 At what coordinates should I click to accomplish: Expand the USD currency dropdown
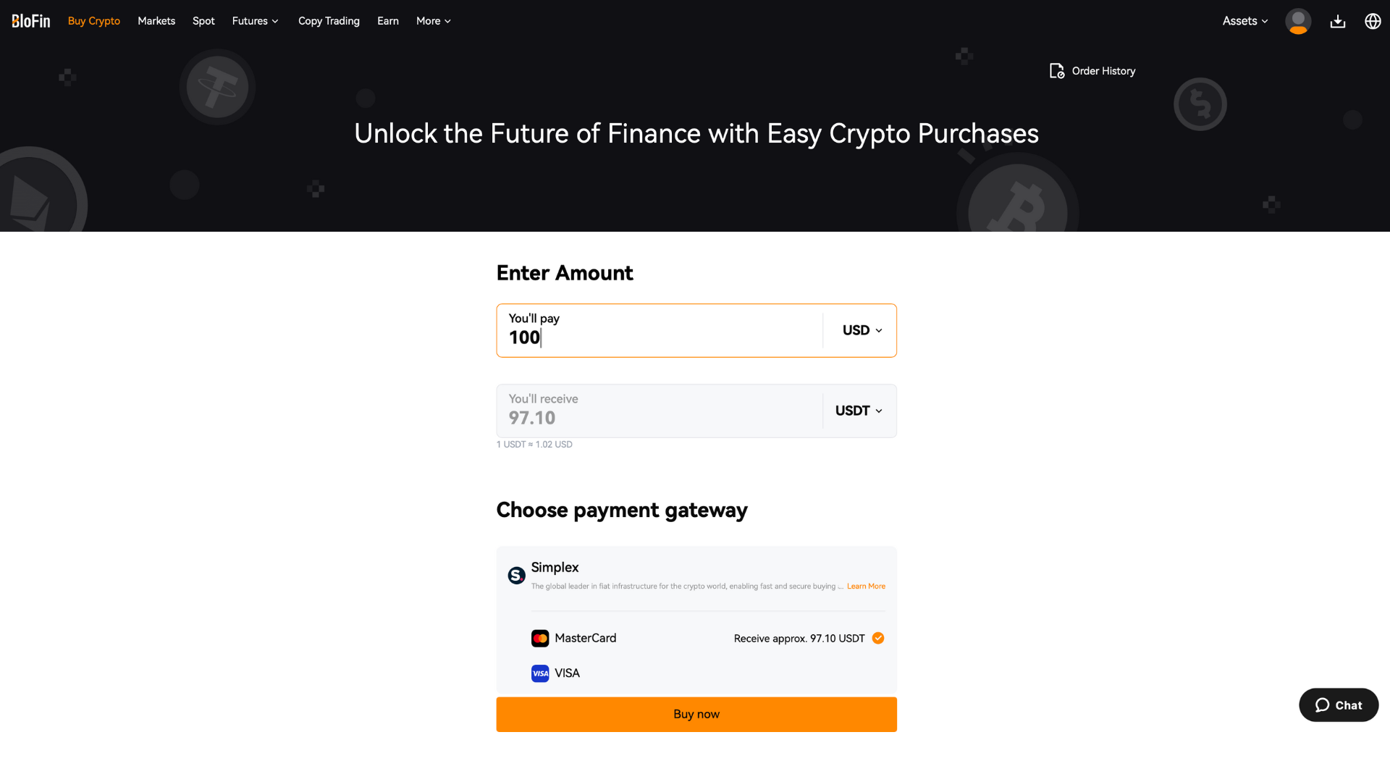(861, 330)
